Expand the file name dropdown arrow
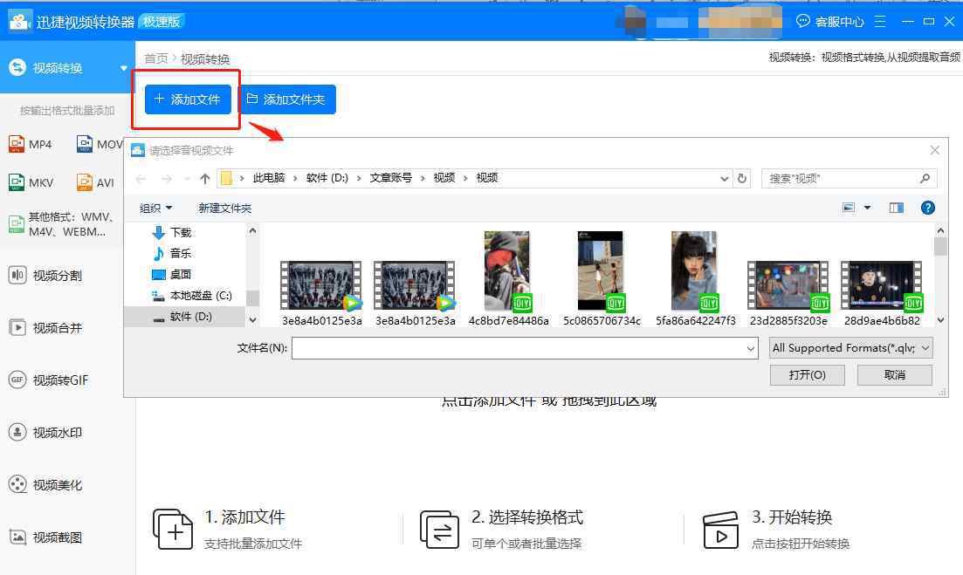 (751, 348)
